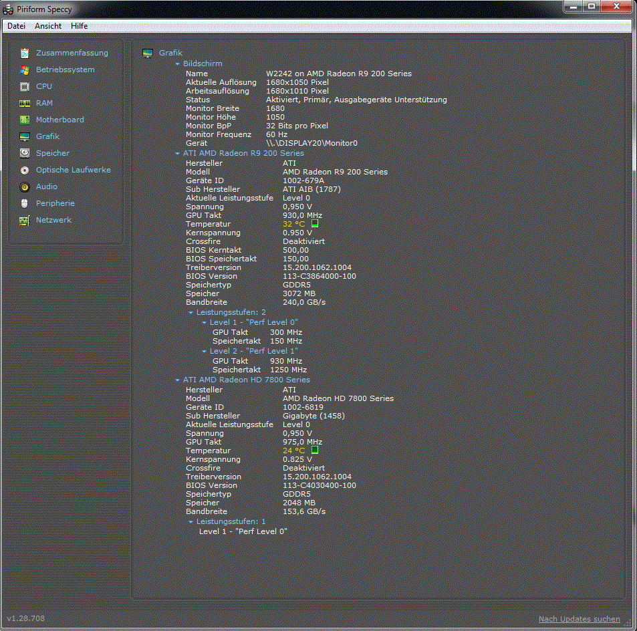Click the CPU chip icon
The height and width of the screenshot is (631, 637).
point(25,86)
